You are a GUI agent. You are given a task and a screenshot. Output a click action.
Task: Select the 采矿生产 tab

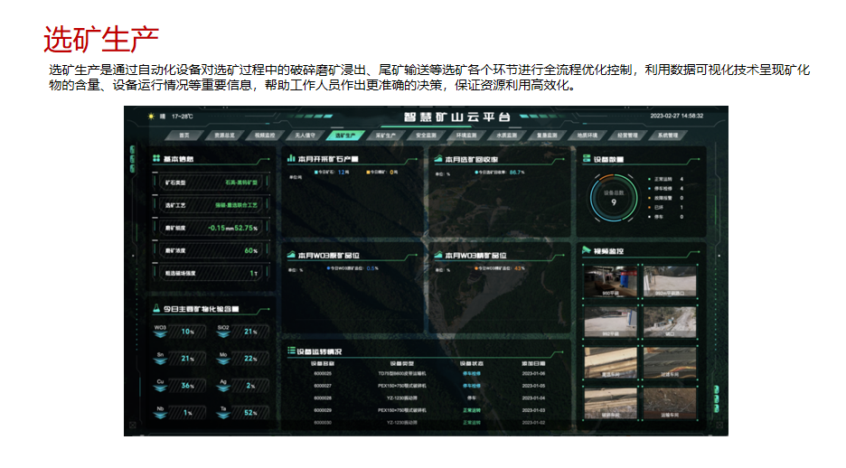[386, 136]
